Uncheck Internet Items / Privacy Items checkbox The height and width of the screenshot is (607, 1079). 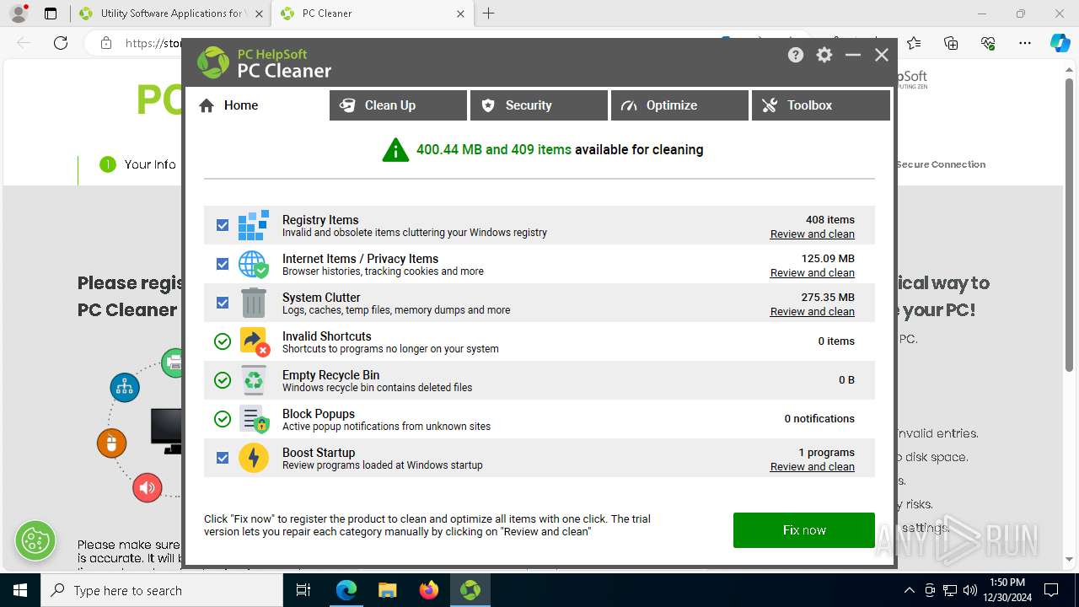coord(223,264)
